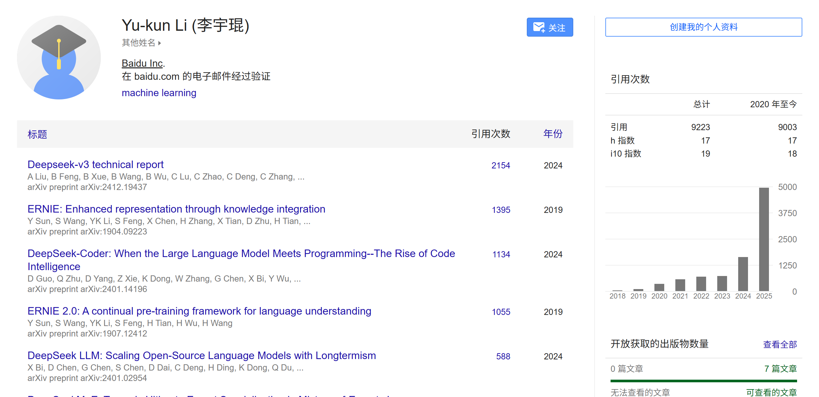Open the 关注 follow button
The height and width of the screenshot is (397, 819).
(550, 27)
